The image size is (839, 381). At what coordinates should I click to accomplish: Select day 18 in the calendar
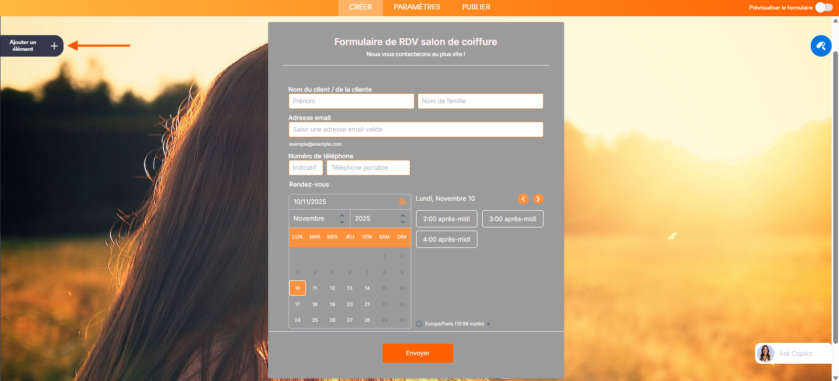click(x=315, y=304)
